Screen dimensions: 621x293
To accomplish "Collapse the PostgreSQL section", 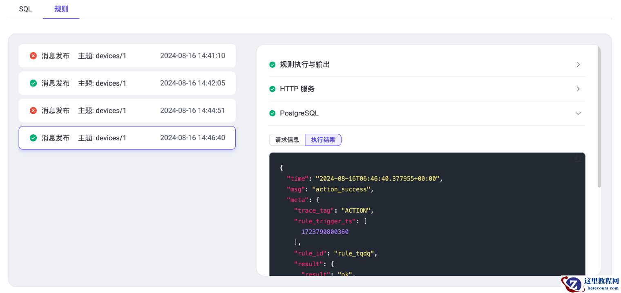I will pyautogui.click(x=578, y=113).
